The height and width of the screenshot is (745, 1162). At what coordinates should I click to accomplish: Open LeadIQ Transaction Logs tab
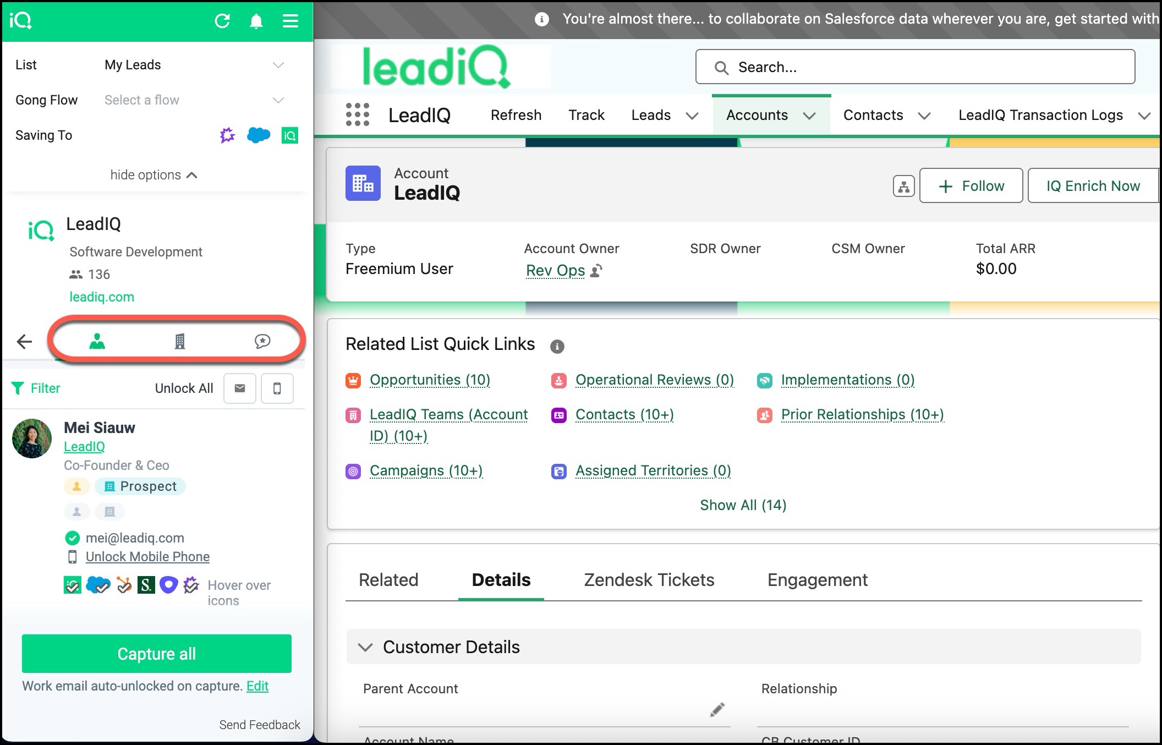click(x=1040, y=115)
